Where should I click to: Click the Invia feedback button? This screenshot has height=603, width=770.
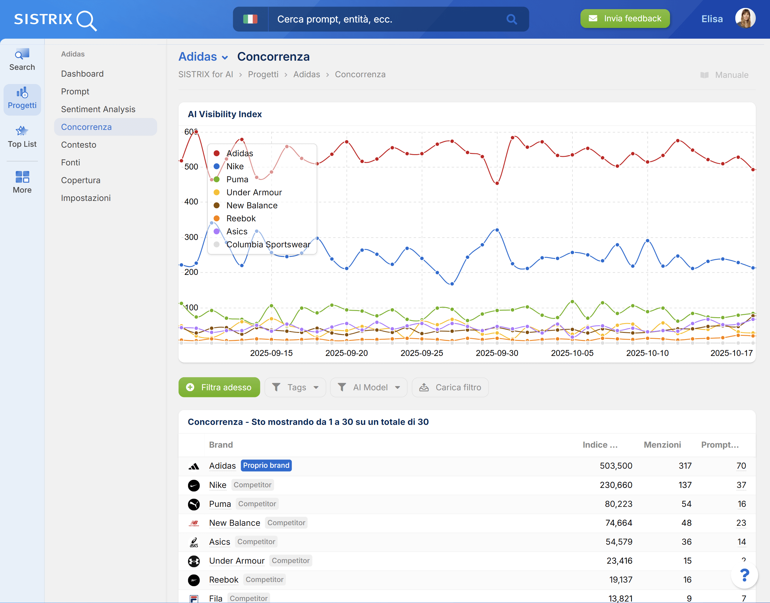coord(625,18)
